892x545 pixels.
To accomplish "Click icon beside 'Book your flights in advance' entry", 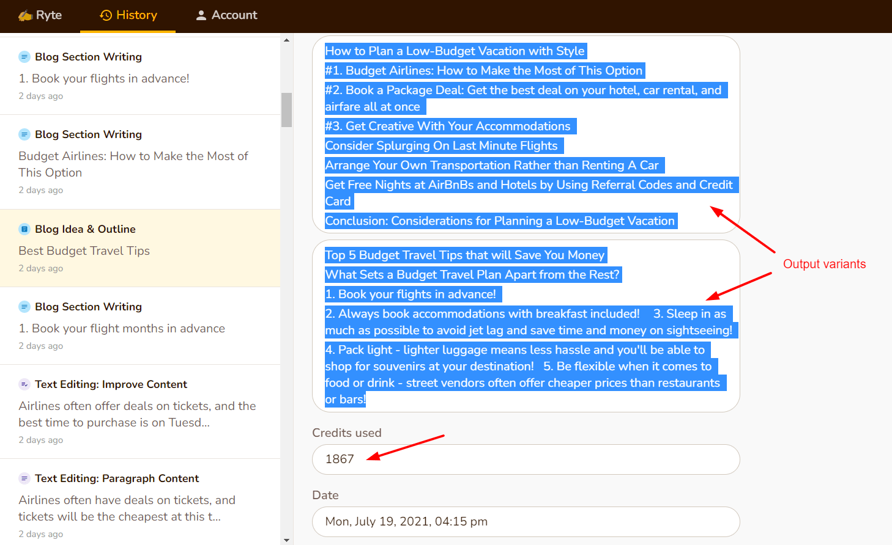I will click(24, 57).
